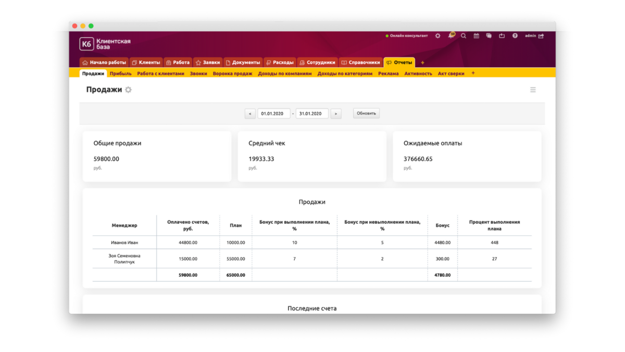
Task: Open the Справочники tab
Action: click(x=361, y=63)
